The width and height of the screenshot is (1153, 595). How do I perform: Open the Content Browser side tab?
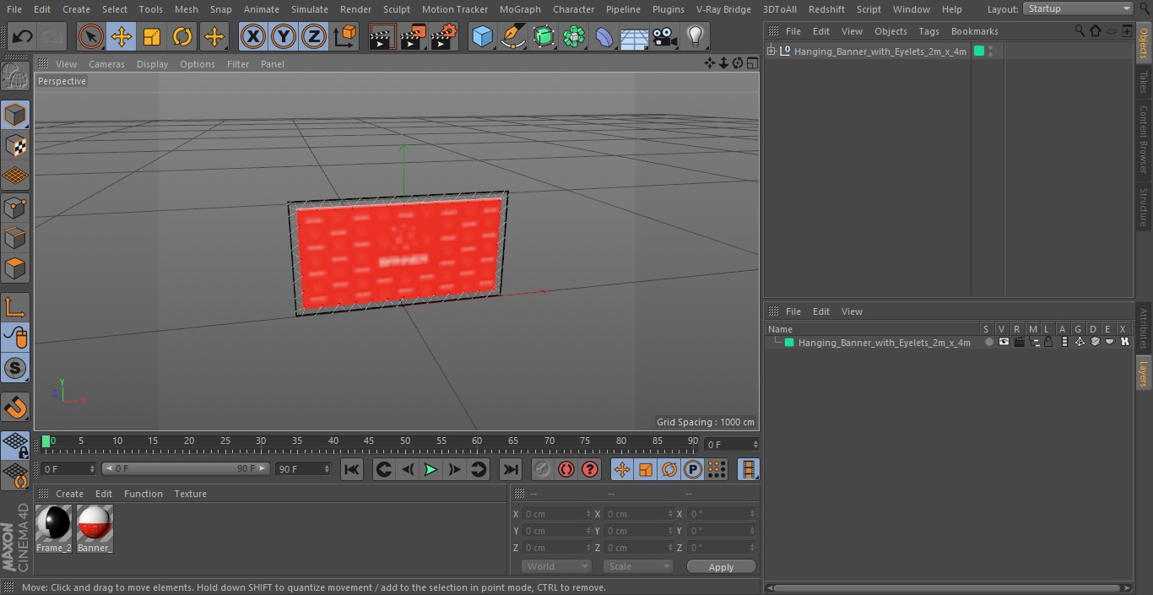[1144, 139]
